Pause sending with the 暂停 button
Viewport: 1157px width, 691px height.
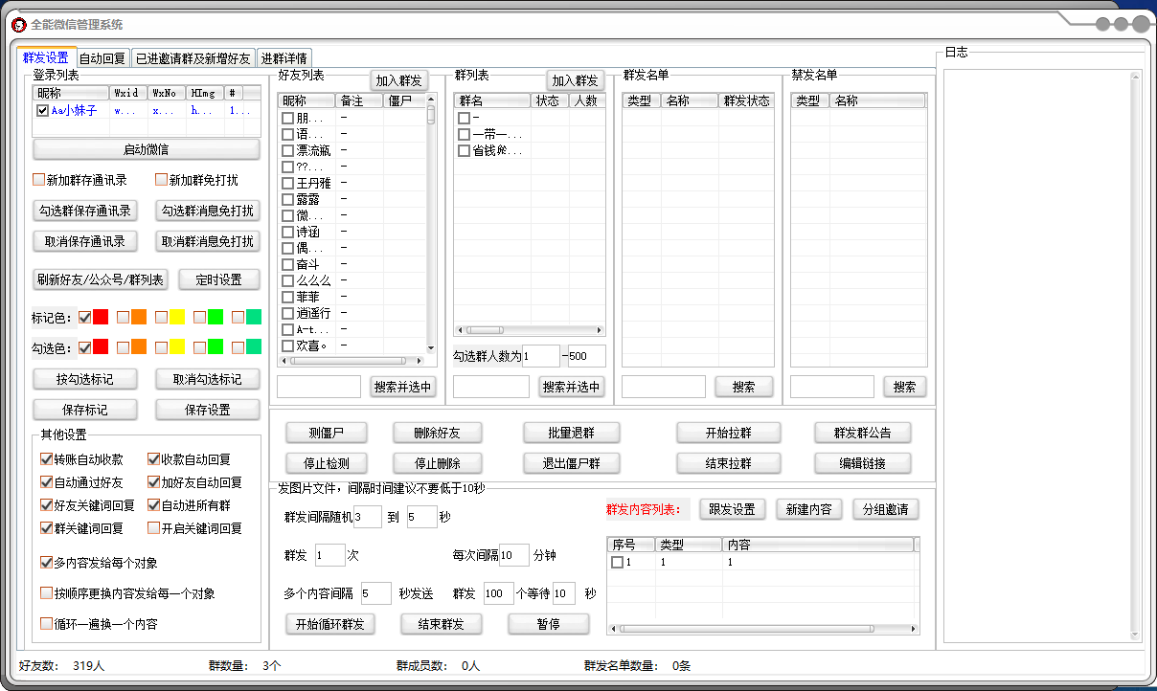pos(549,623)
